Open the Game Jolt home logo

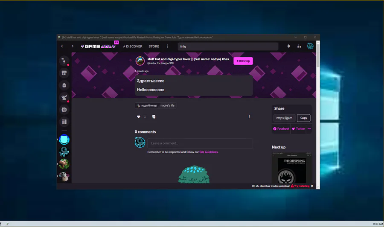tap(98, 46)
